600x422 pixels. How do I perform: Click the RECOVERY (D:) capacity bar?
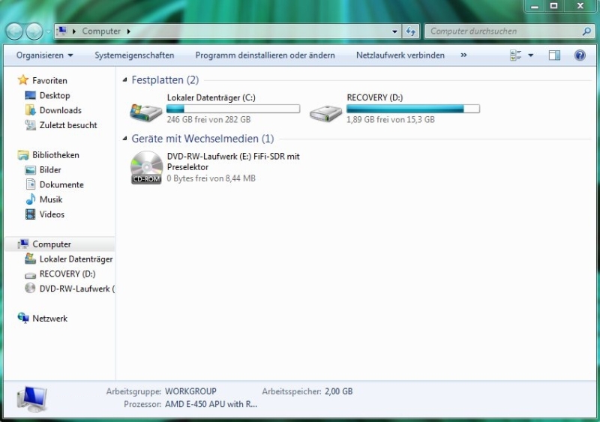[x=412, y=109]
